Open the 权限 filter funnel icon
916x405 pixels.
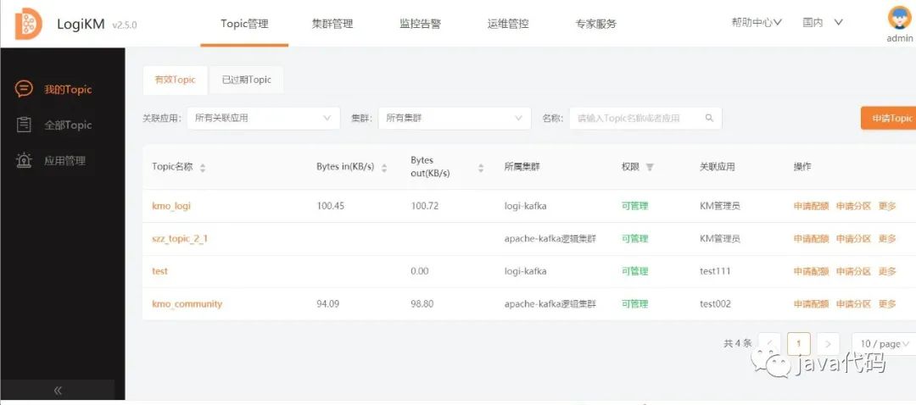[650, 168]
